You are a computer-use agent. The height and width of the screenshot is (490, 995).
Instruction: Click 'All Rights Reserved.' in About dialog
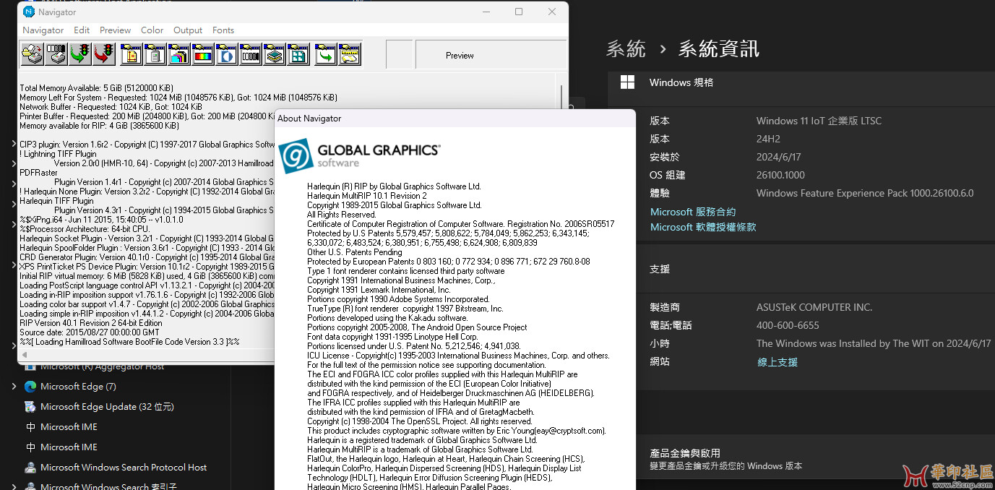pos(342,215)
